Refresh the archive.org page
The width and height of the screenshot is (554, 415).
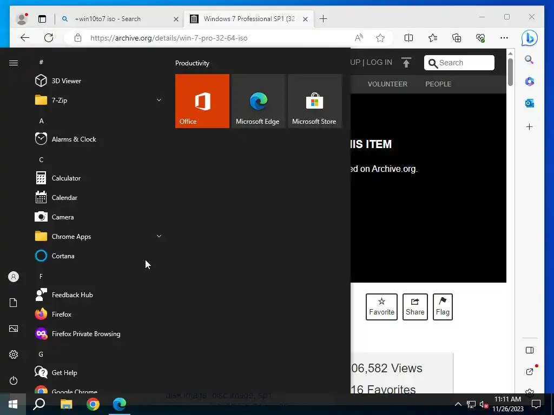pyautogui.click(x=49, y=38)
